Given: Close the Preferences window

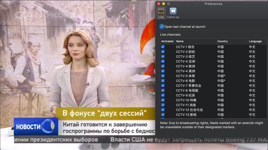Looking at the screenshot, I should tap(159, 4).
